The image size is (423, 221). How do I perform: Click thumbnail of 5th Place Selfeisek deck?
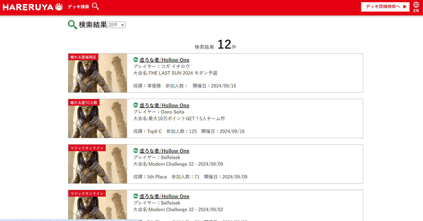pos(98,164)
